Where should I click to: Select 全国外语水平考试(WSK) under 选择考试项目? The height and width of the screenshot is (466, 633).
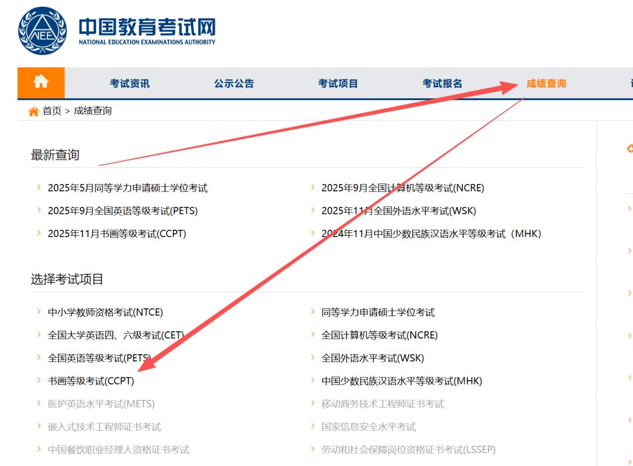(373, 358)
